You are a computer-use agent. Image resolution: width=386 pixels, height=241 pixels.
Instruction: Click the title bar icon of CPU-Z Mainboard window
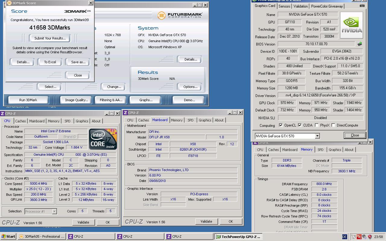coord(125,113)
